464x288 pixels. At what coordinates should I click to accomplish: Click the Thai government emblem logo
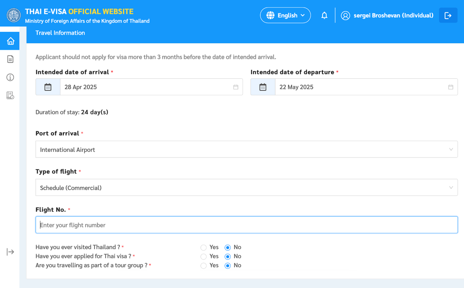pyautogui.click(x=14, y=15)
